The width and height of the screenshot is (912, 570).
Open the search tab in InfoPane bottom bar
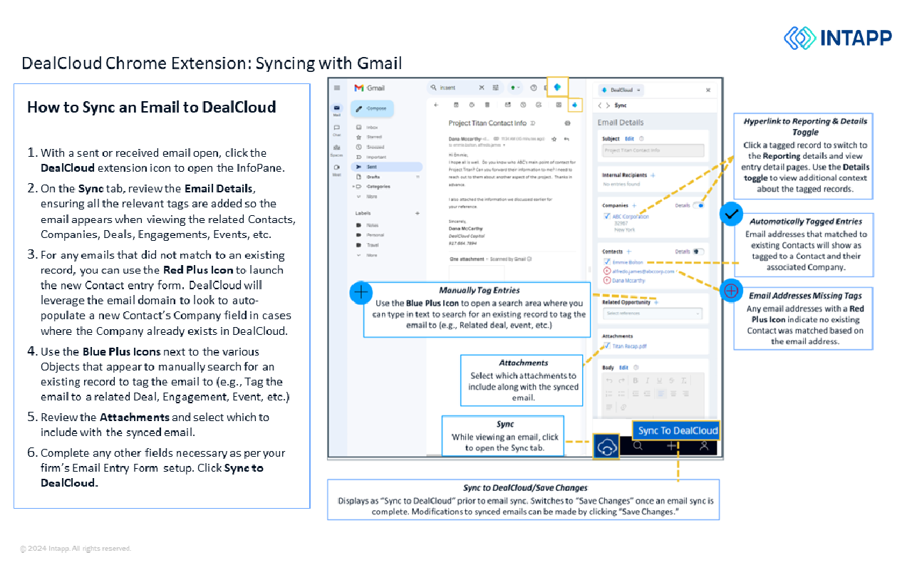point(638,446)
